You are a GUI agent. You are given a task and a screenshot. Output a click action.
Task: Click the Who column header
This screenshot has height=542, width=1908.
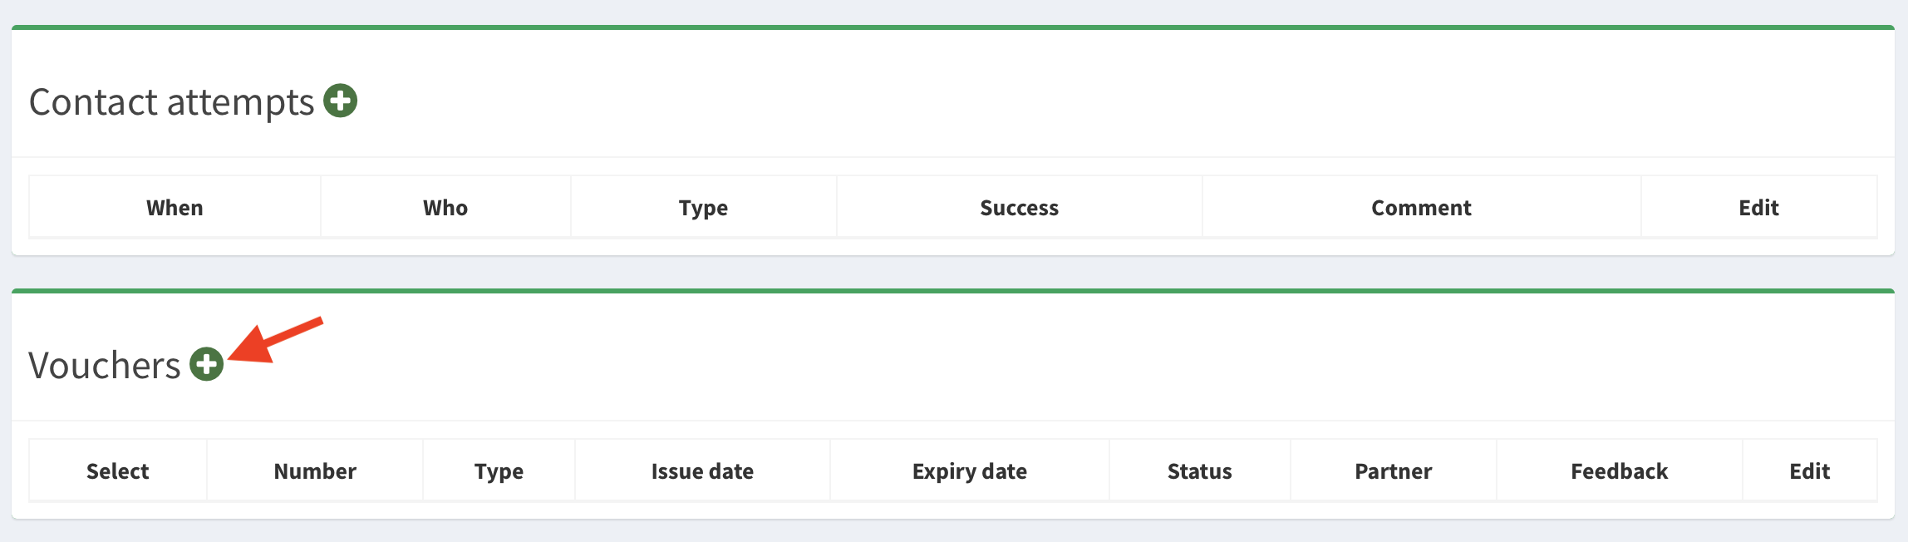[x=445, y=208]
